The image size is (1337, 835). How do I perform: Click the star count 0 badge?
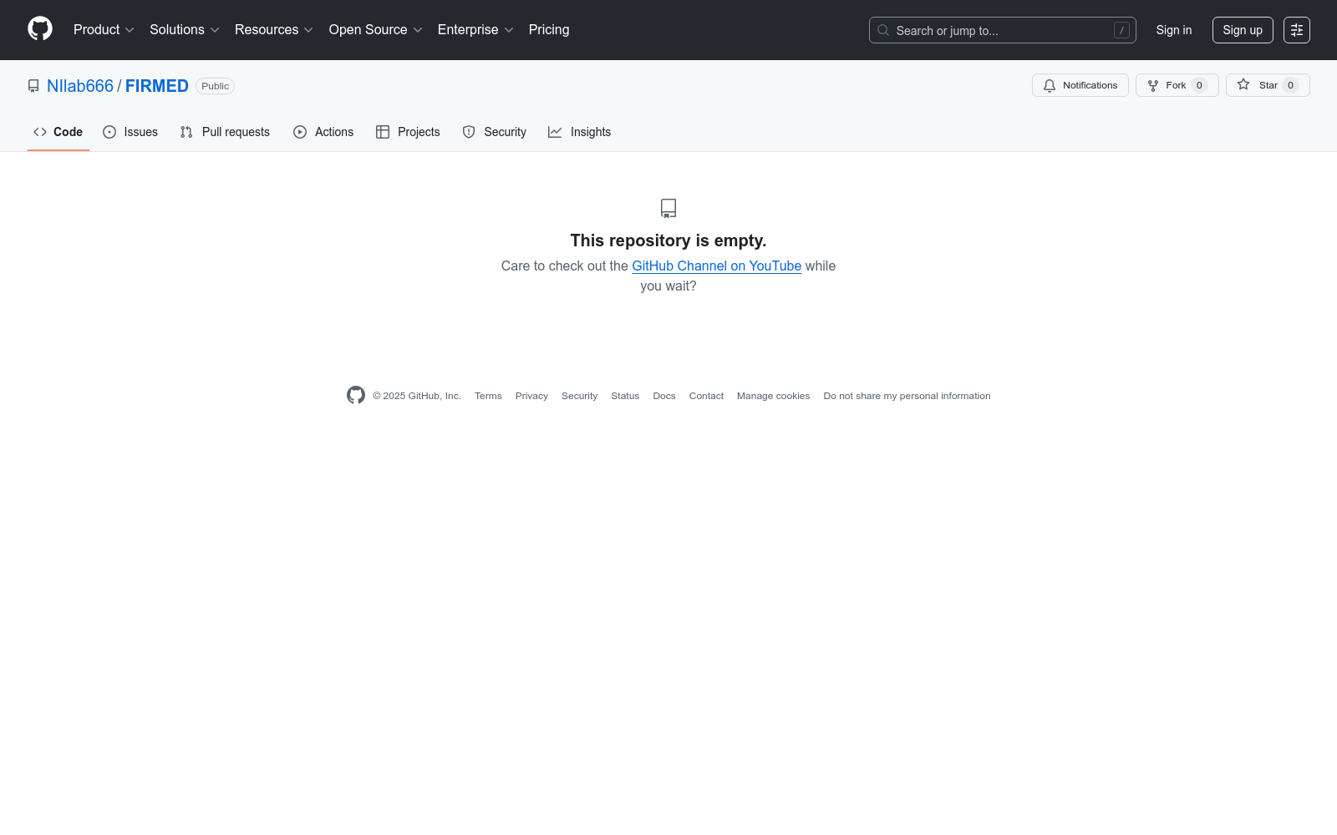tap(1290, 85)
